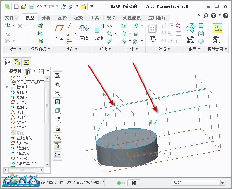Switch to the 分析 ribbon tab
232x189 pixels.
click(x=46, y=18)
